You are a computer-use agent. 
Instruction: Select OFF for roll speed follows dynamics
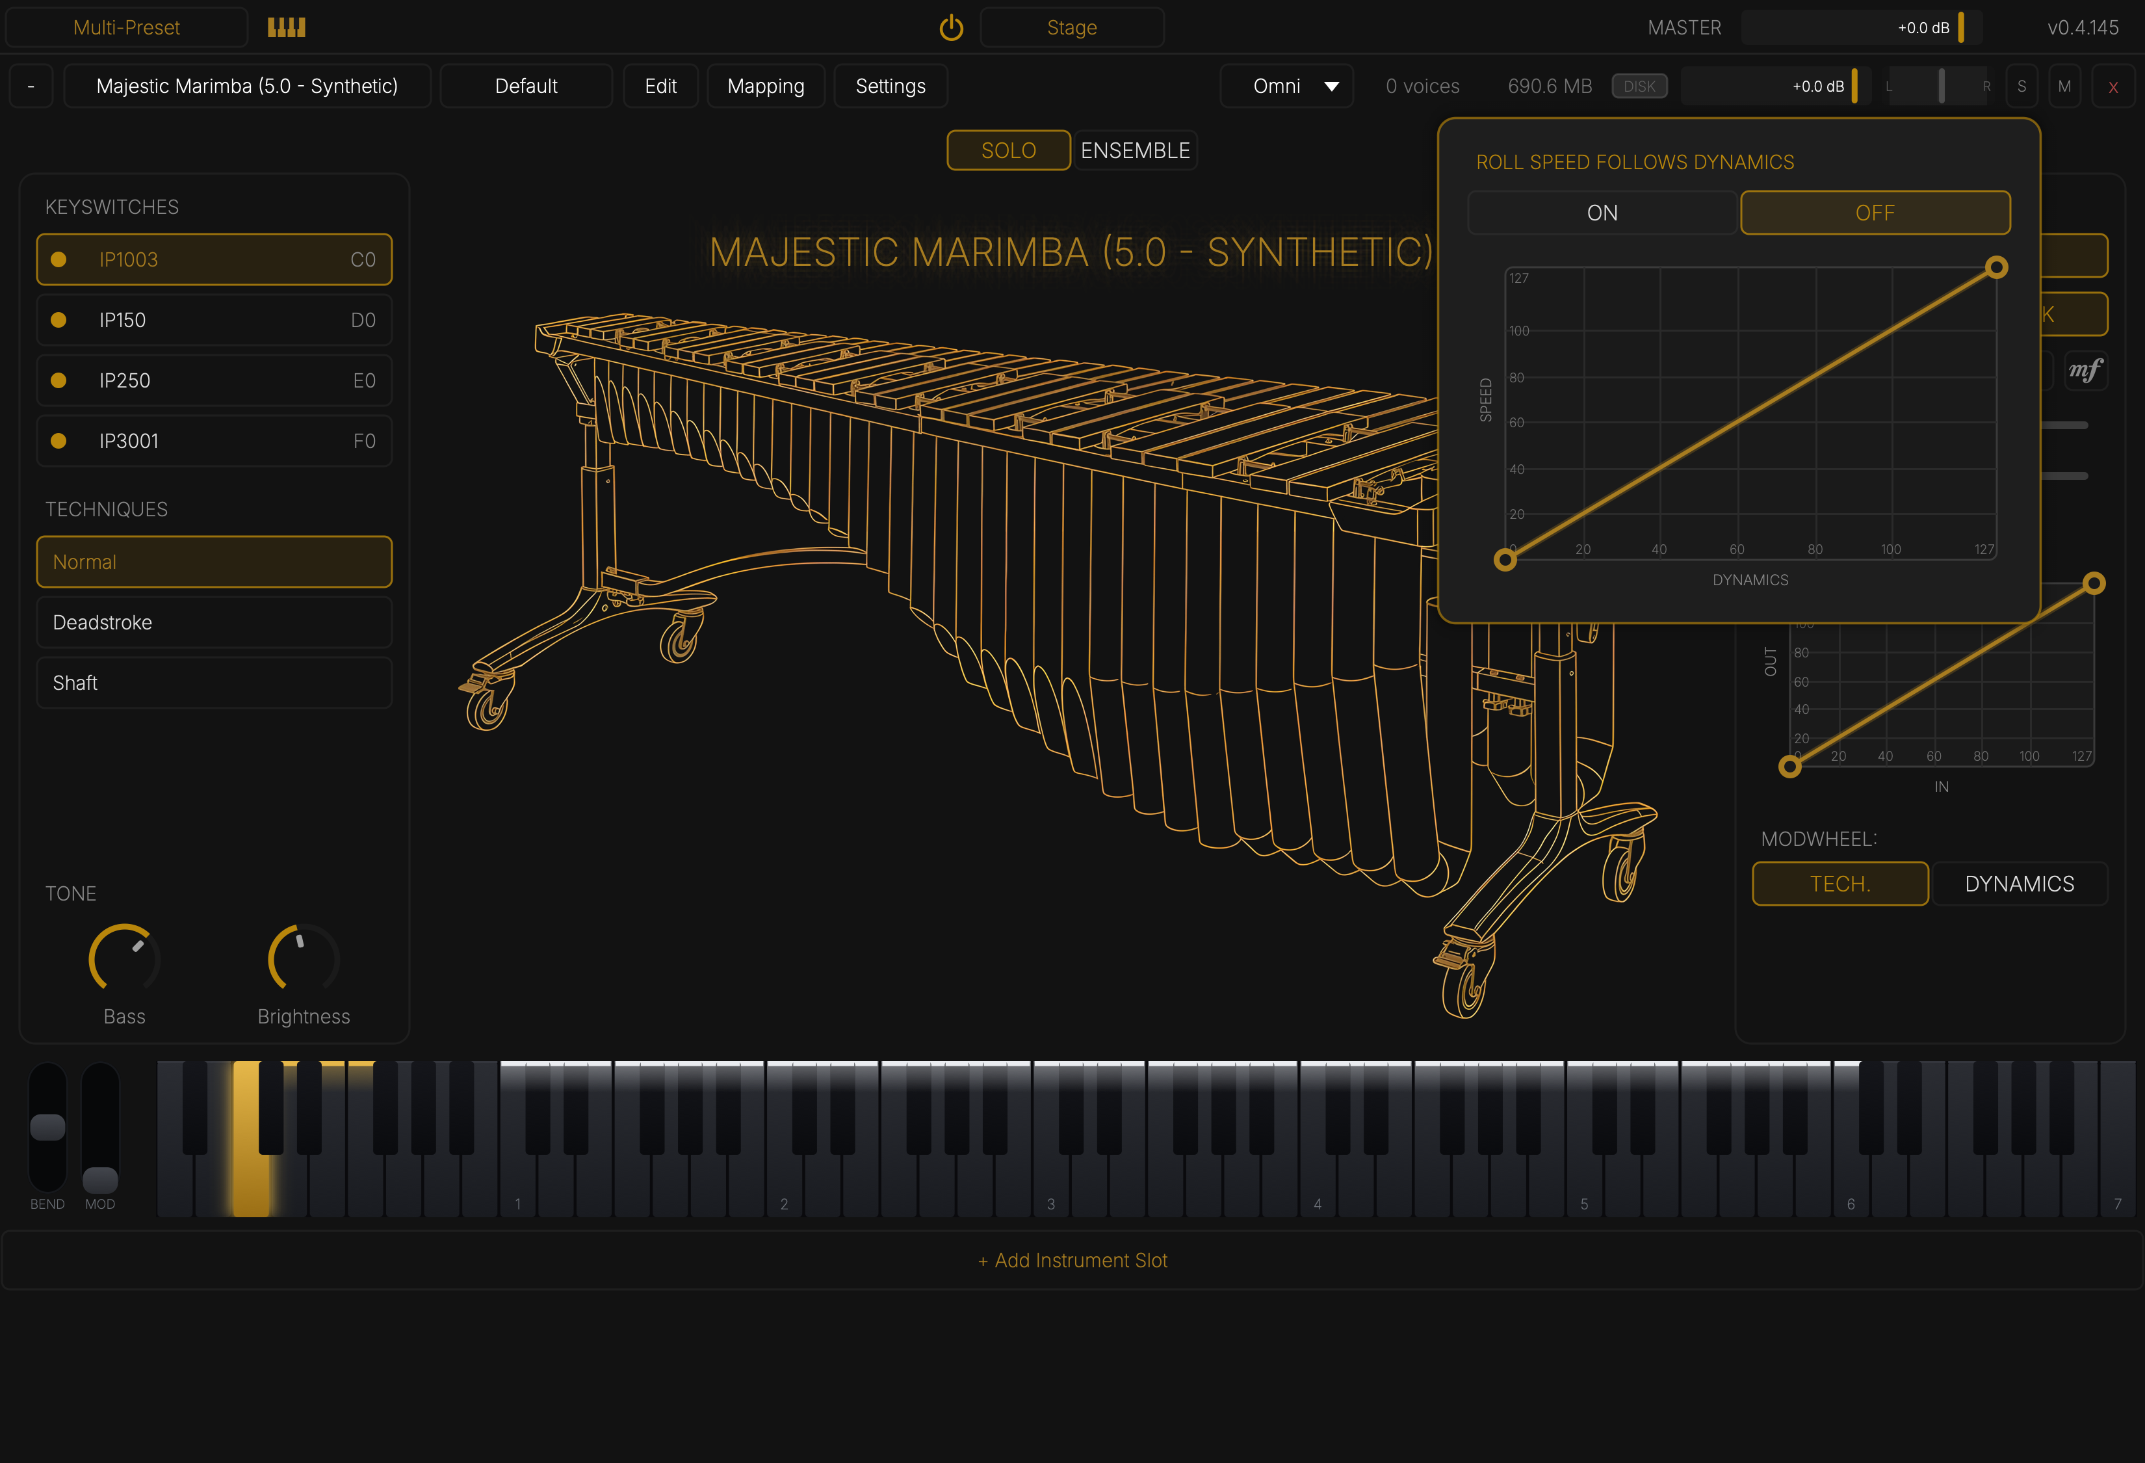pyautogui.click(x=1875, y=212)
